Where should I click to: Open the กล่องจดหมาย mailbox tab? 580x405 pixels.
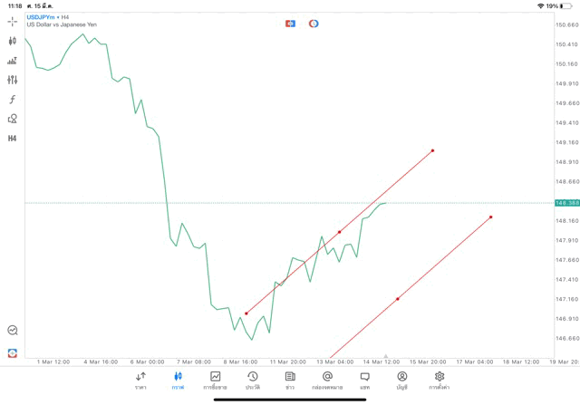[327, 381]
